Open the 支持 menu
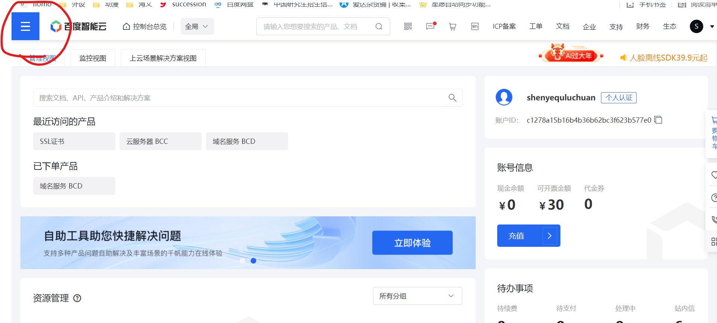The width and height of the screenshot is (717, 323). click(616, 27)
